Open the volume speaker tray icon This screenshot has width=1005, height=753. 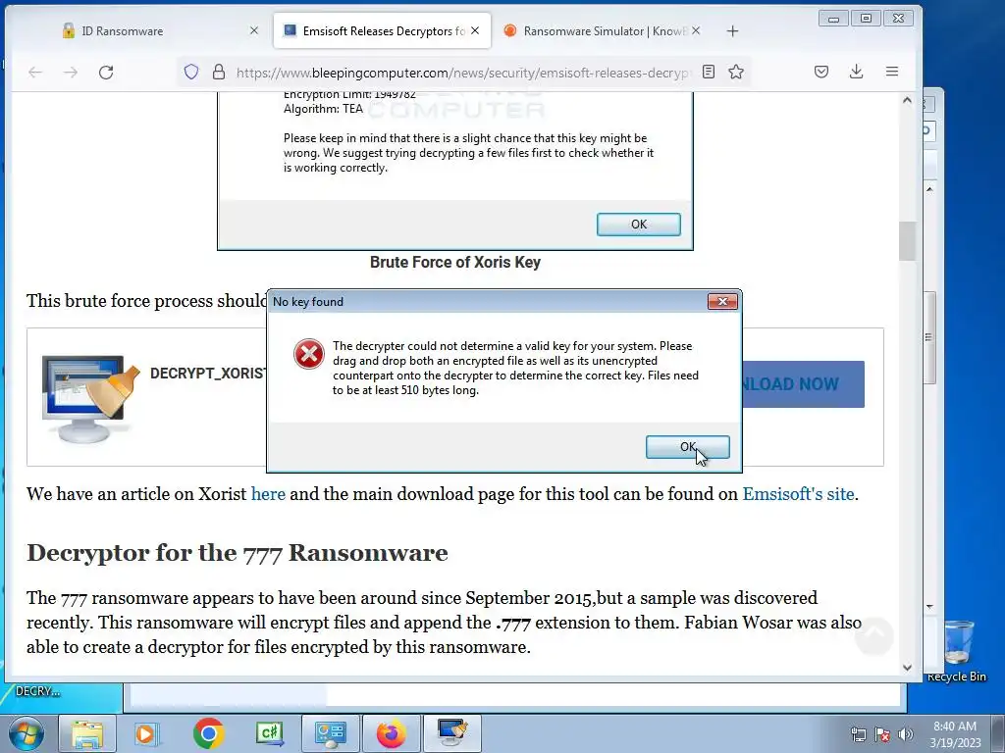[905, 734]
